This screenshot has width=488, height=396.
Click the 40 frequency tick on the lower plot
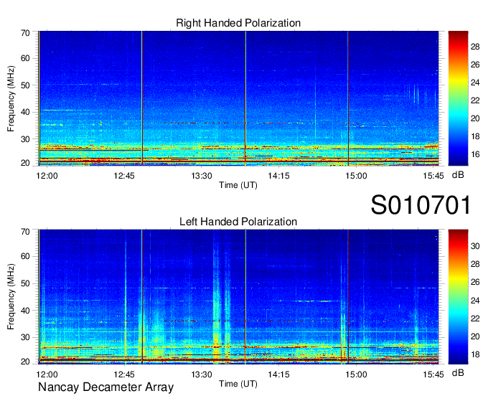coord(25,311)
